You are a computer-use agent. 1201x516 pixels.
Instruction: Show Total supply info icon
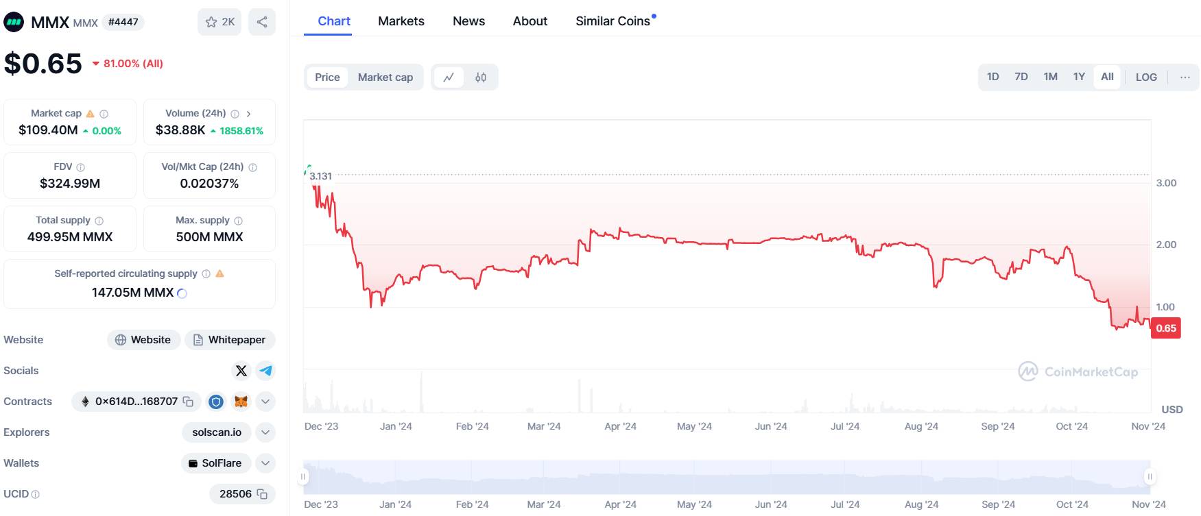[99, 221]
